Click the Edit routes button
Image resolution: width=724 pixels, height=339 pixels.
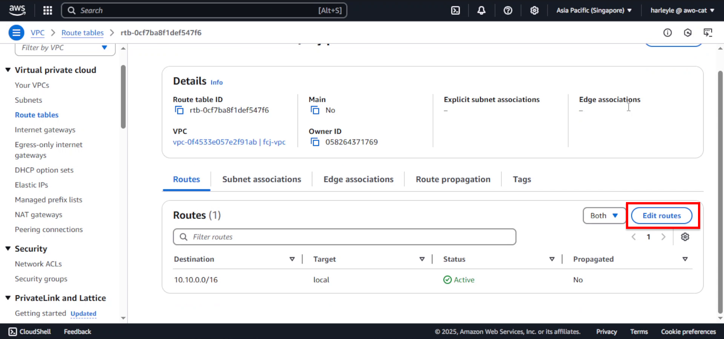[x=662, y=216]
